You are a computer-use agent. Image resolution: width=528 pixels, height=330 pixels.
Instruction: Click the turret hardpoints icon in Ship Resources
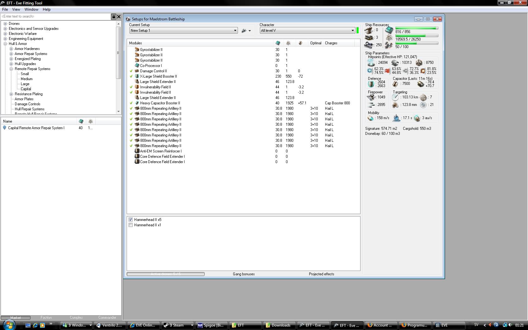(369, 30)
